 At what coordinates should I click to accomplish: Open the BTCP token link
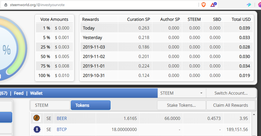pos(62,129)
